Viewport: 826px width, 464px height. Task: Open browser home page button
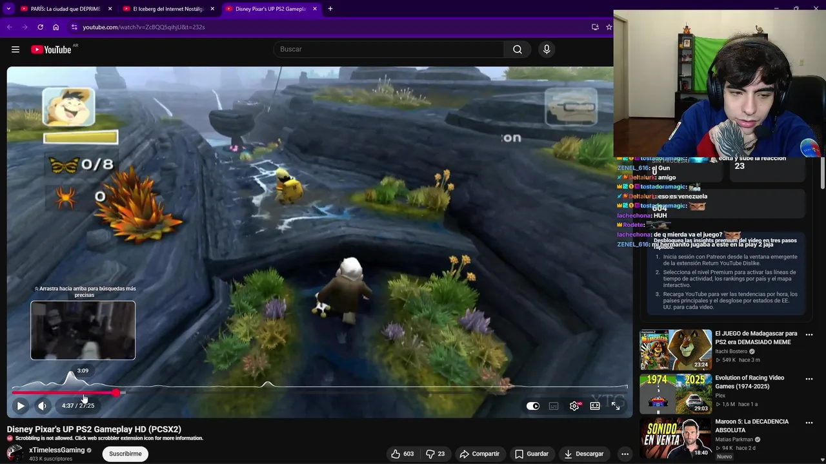click(x=55, y=27)
